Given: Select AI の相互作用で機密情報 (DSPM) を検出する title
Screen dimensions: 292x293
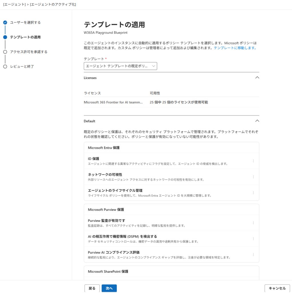Looking at the screenshot, I should 122,236.
